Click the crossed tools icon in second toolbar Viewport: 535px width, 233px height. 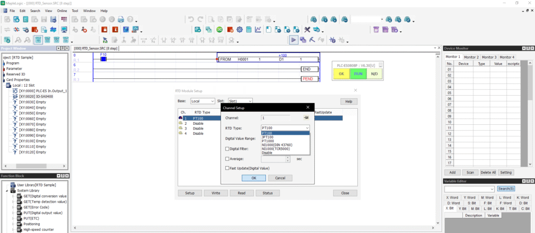pyautogui.click(x=307, y=30)
